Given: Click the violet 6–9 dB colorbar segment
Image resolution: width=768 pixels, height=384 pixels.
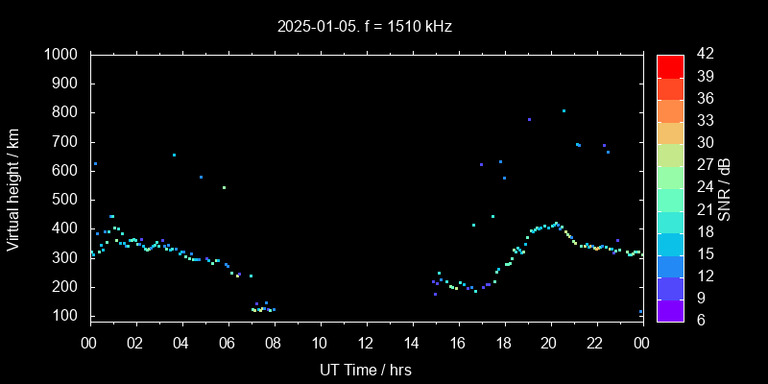Looking at the screenshot, I should 670,309.
